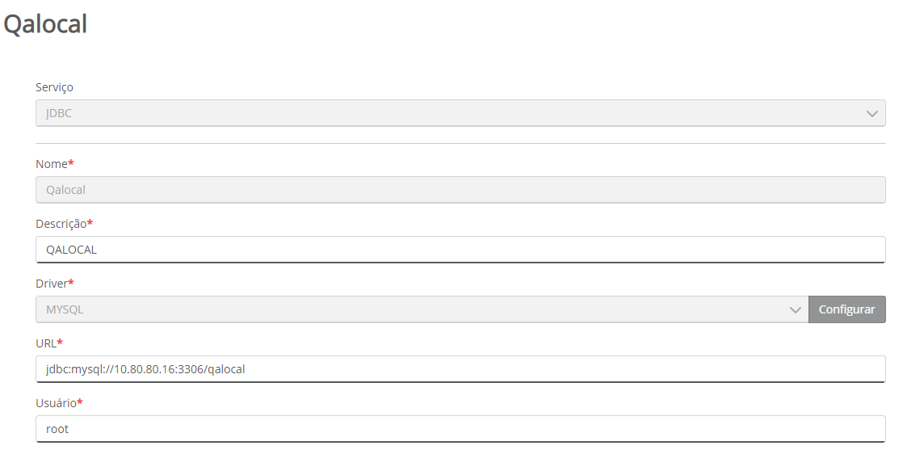This screenshot has width=903, height=450.
Task: Click into the JDBC URL text field
Action: click(460, 369)
